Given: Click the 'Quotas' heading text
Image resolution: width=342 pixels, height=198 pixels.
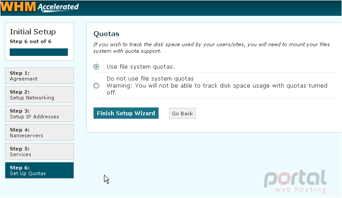Looking at the screenshot, I should click(x=106, y=34).
